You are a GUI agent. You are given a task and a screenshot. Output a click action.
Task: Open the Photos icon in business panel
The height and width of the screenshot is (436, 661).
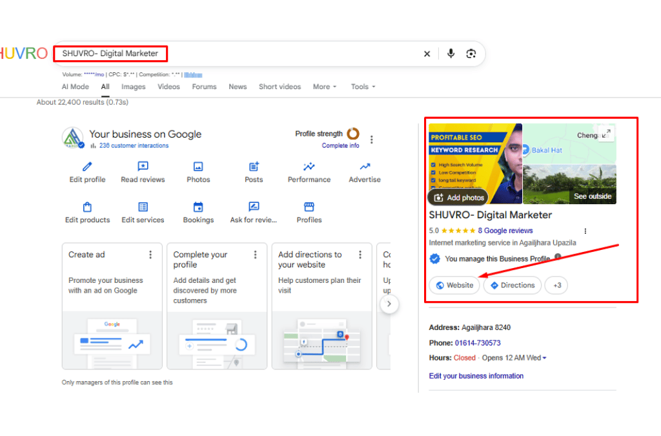[198, 167]
